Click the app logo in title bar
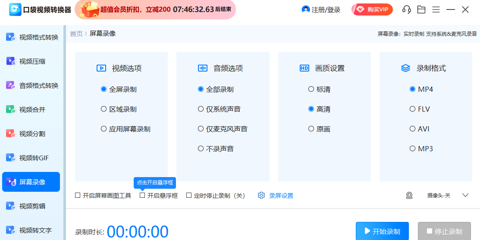The height and width of the screenshot is (240, 480). click(x=16, y=9)
